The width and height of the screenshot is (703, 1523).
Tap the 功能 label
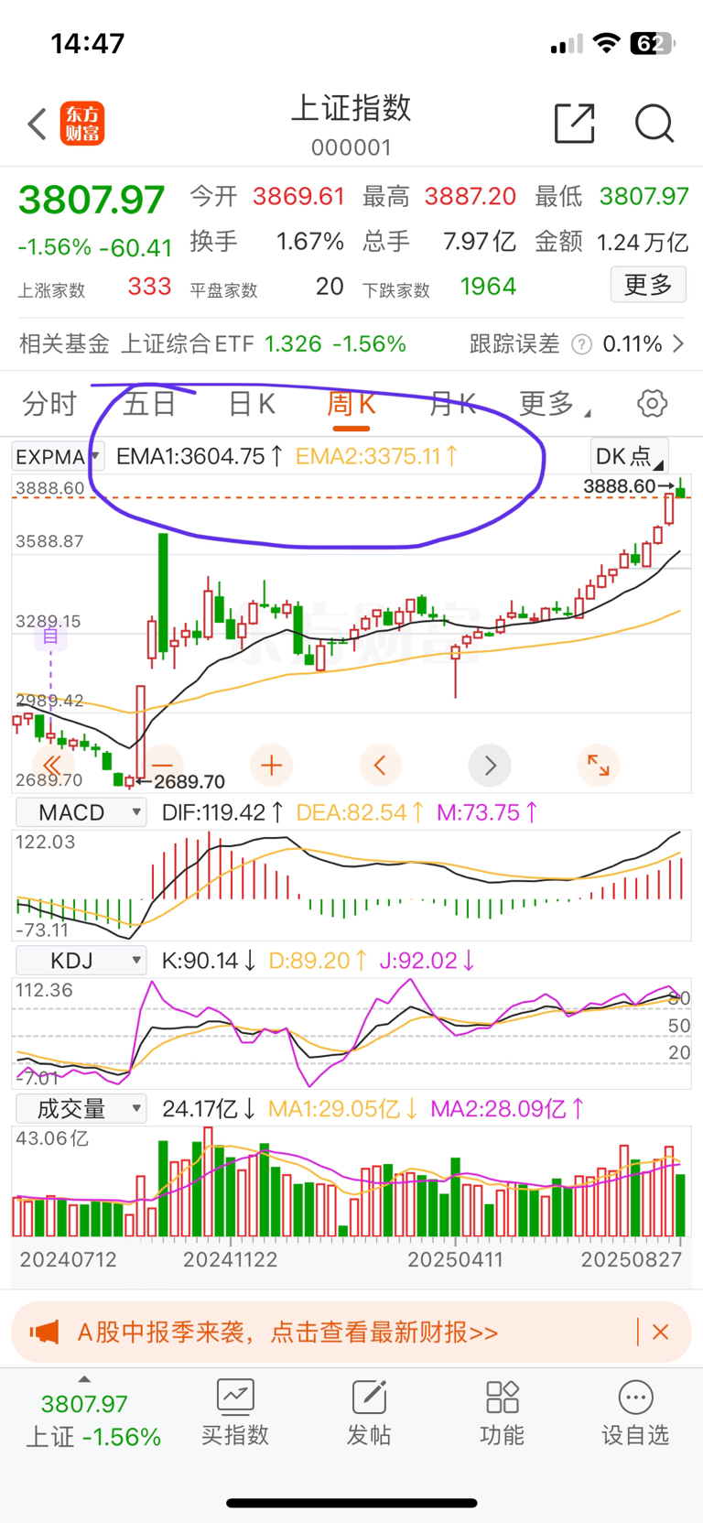click(x=503, y=1435)
